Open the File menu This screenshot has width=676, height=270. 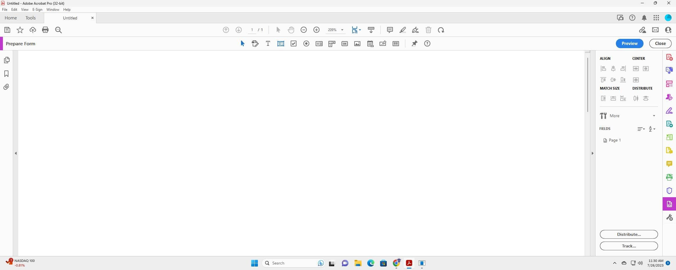5,10
